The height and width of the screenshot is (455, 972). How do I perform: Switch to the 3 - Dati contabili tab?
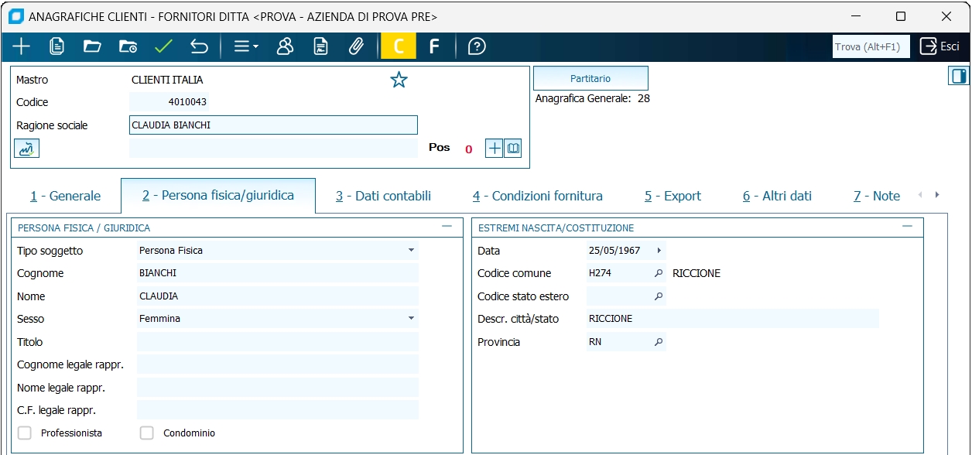pos(383,196)
